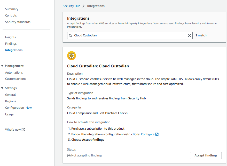Click 'Cloud Compliance and Best Practices Checks'
The height and width of the screenshot is (166, 227).
(97, 113)
